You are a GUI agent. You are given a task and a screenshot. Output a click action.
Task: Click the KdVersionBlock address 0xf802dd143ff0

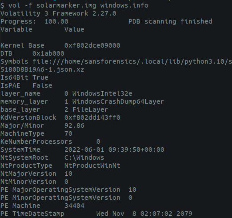[x=92, y=117]
